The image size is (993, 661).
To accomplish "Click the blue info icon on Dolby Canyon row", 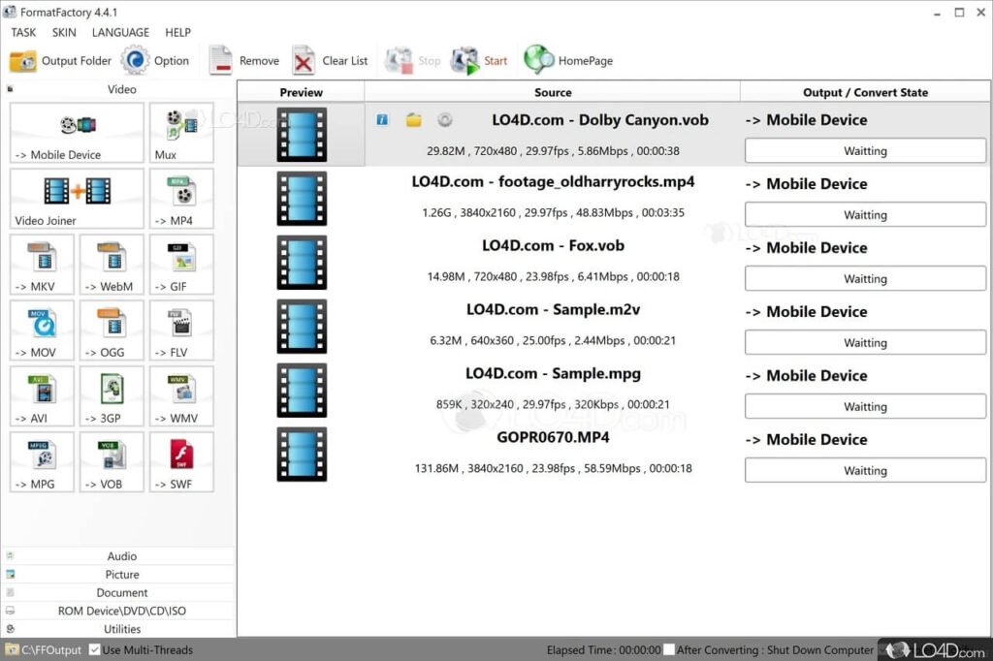I will pos(382,119).
